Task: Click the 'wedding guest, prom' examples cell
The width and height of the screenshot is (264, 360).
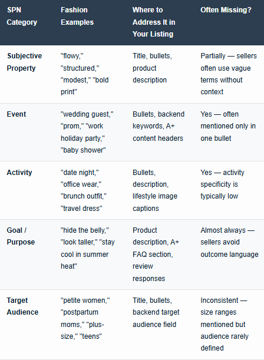Action: pyautogui.click(x=87, y=132)
